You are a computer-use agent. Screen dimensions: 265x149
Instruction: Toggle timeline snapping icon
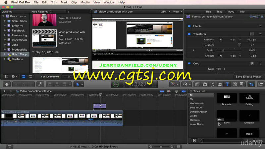tap(184, 91)
